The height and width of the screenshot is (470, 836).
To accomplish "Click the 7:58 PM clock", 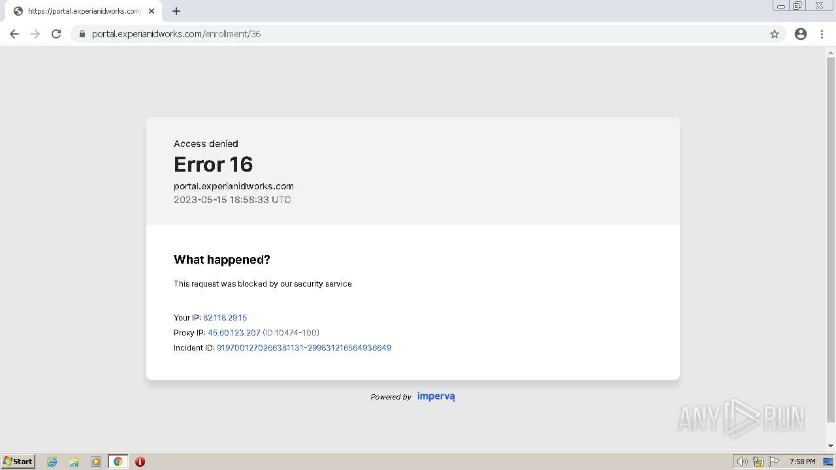I will coord(802,462).
